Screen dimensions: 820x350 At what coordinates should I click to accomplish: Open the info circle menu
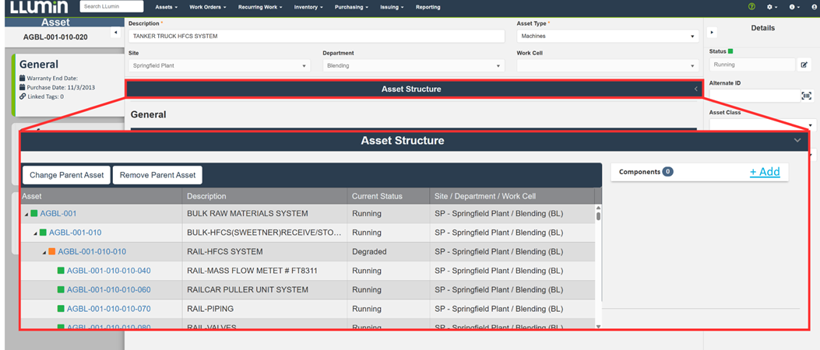tap(793, 7)
